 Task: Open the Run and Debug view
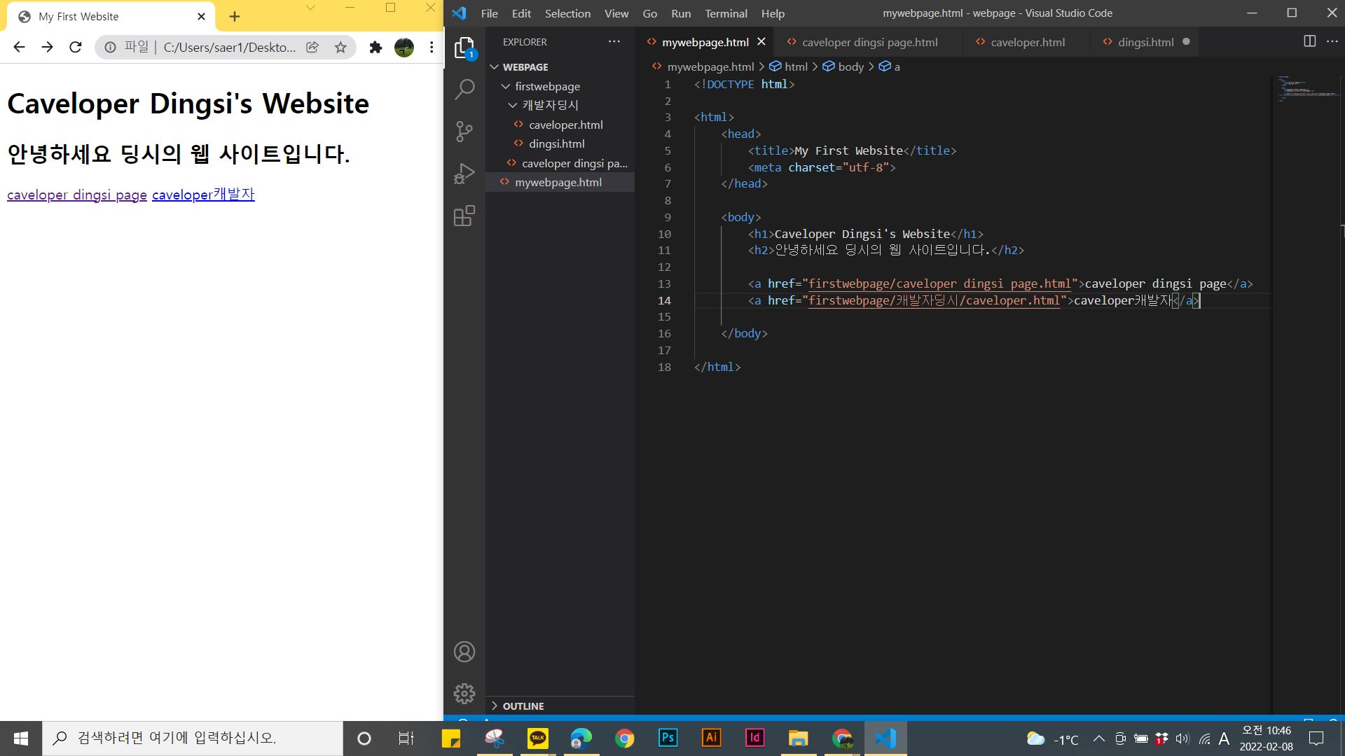click(x=464, y=173)
